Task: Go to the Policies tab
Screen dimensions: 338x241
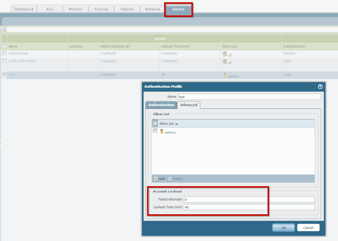Action: coord(101,9)
